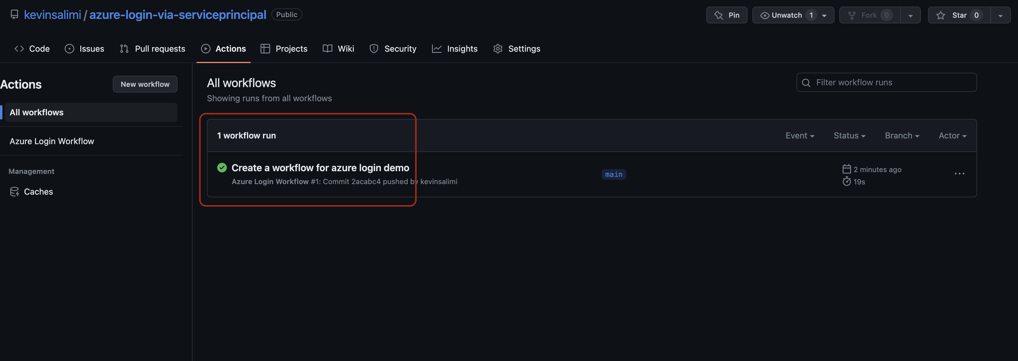Open the Branch filter dropdown
The height and width of the screenshot is (361, 1018).
(902, 136)
